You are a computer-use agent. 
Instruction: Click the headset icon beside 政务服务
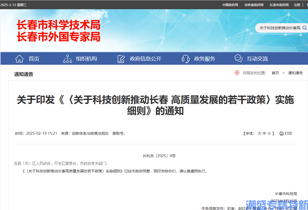[x=186, y=59]
